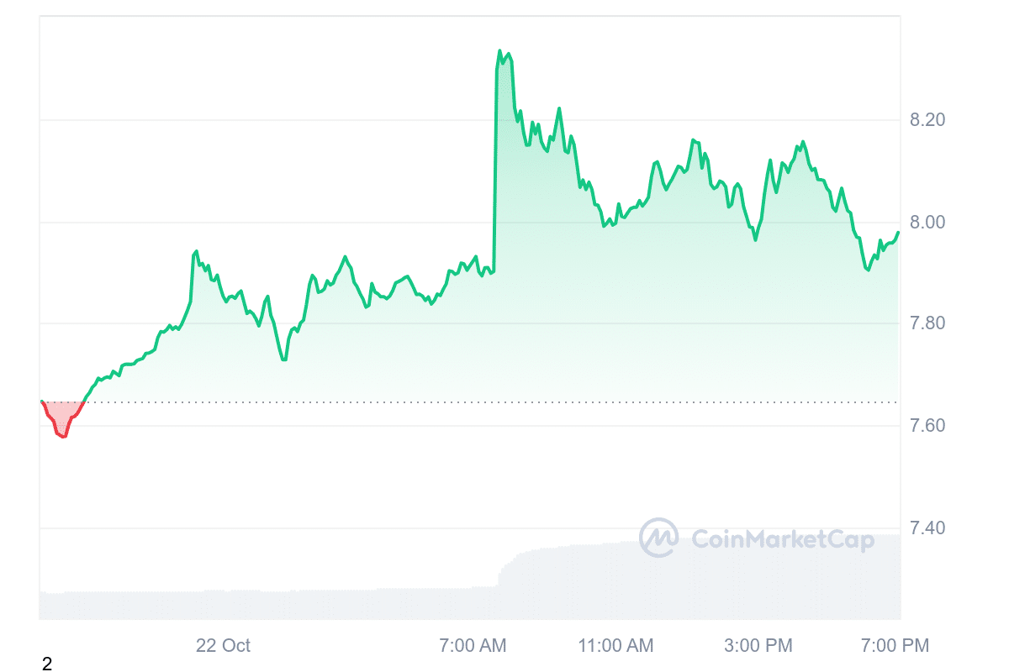Click the rightmost end of the green price line
The width and height of the screenshot is (1009, 672).
[898, 233]
